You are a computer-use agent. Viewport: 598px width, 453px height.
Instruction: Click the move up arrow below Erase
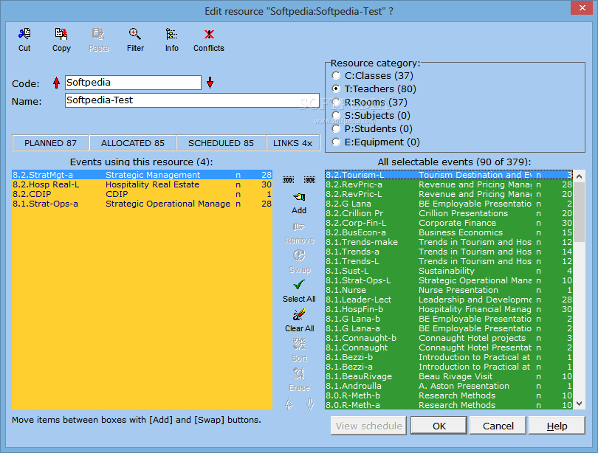[289, 404]
